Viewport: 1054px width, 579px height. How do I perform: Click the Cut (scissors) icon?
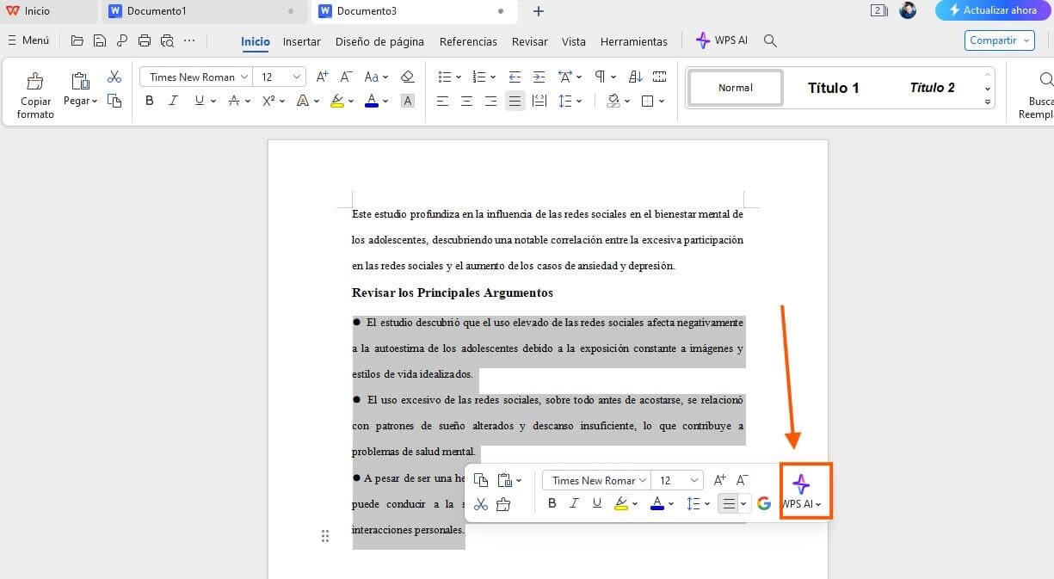coord(114,76)
